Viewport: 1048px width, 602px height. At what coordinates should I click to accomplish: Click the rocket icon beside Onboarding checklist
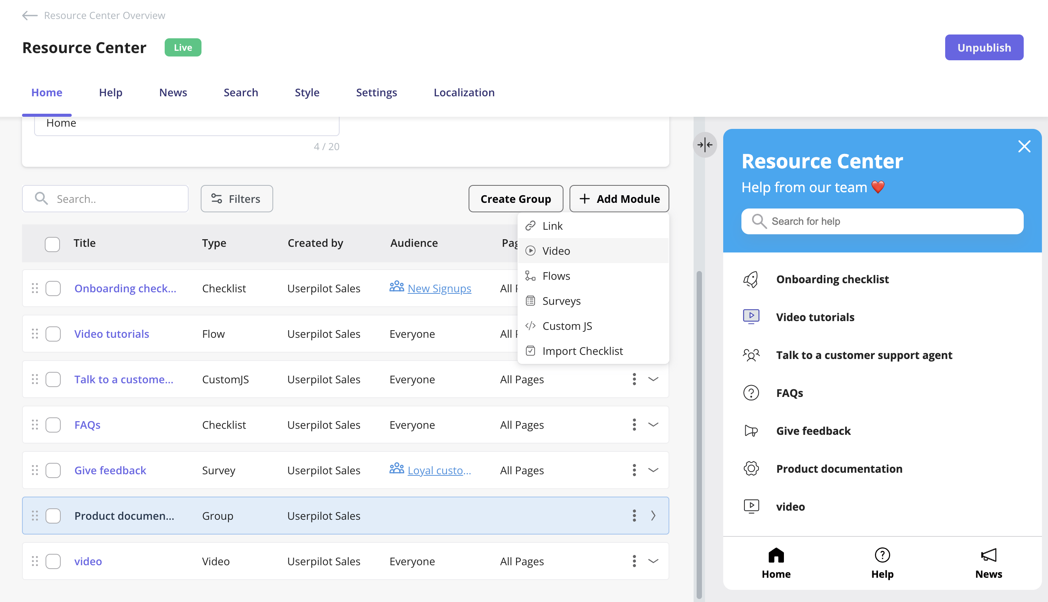[x=751, y=279]
